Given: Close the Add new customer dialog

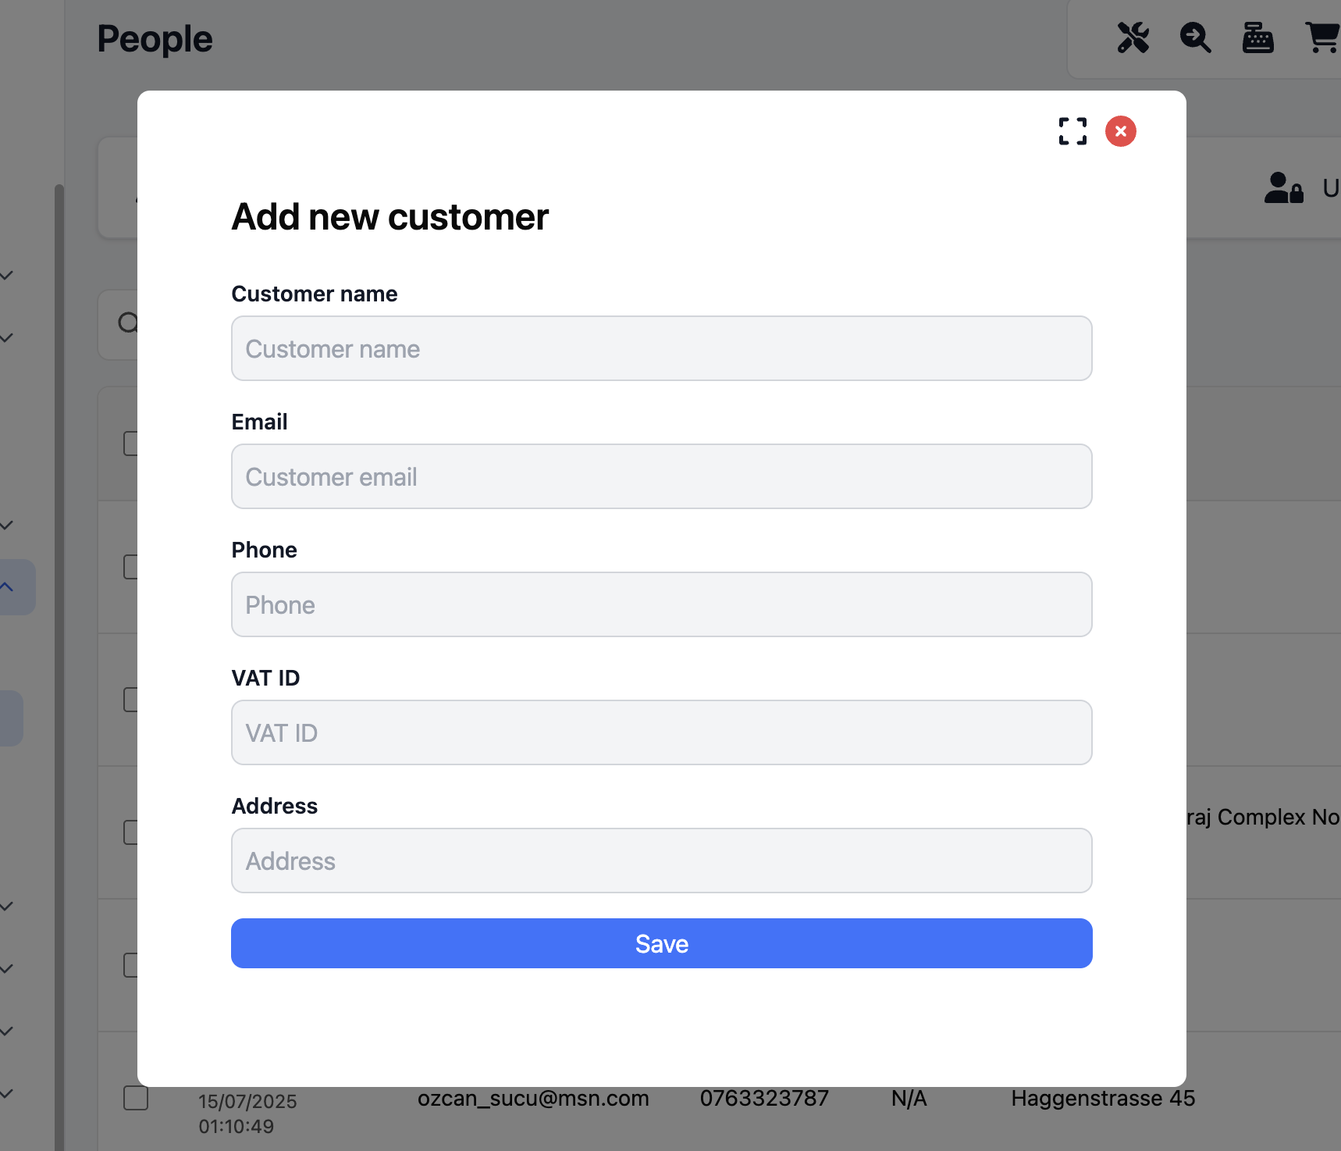Looking at the screenshot, I should click(1120, 131).
